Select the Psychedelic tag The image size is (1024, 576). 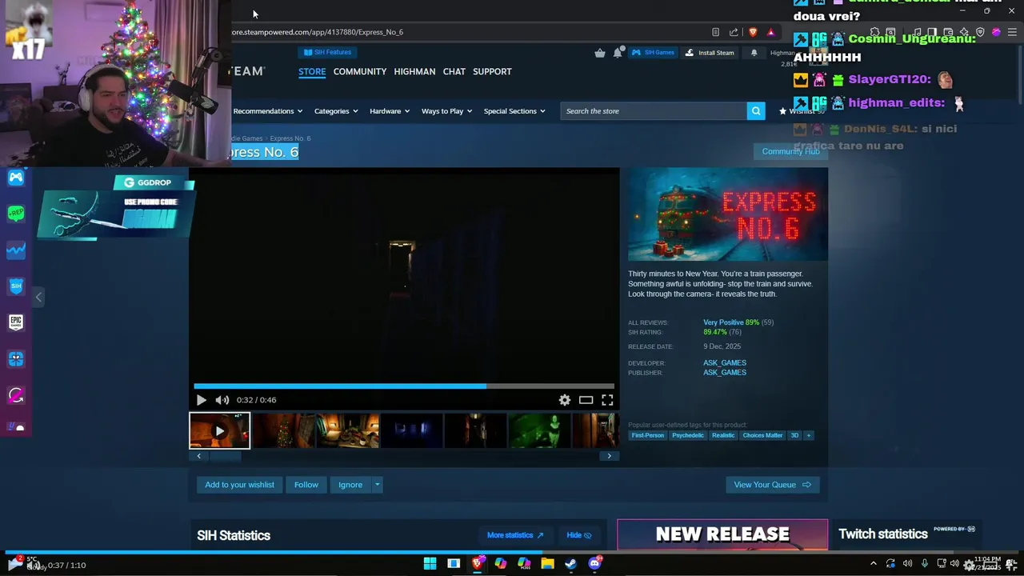688,435
